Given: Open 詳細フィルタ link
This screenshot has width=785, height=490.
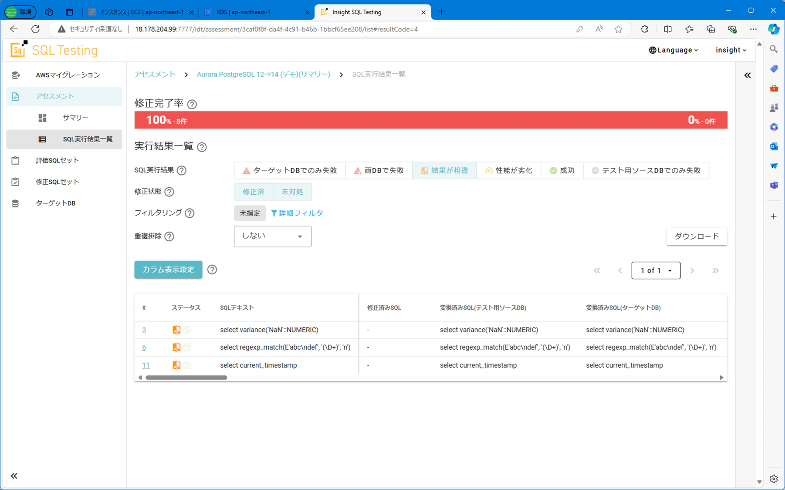Looking at the screenshot, I should [297, 213].
